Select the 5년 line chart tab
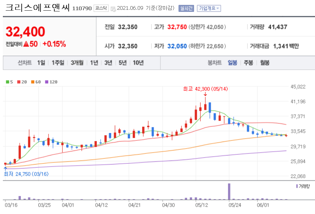 123,63
